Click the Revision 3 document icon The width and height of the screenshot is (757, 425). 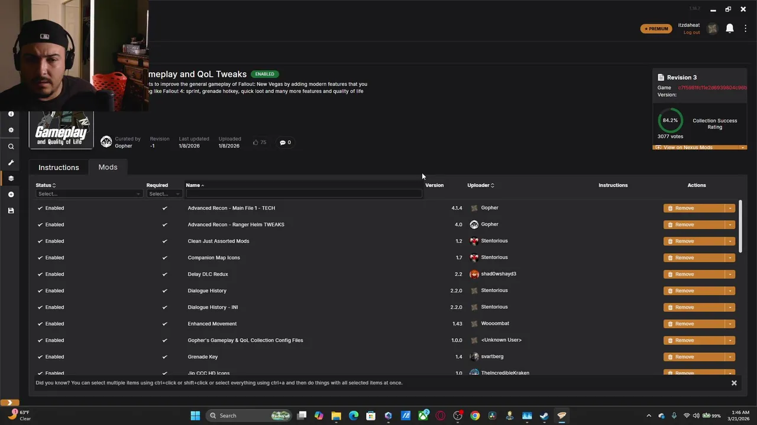coord(661,77)
